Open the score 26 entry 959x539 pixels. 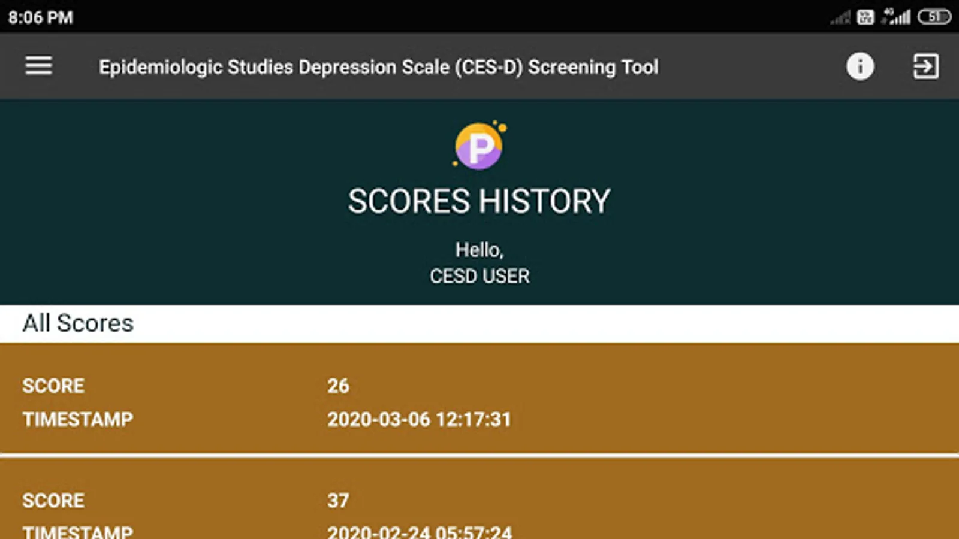pos(338,386)
